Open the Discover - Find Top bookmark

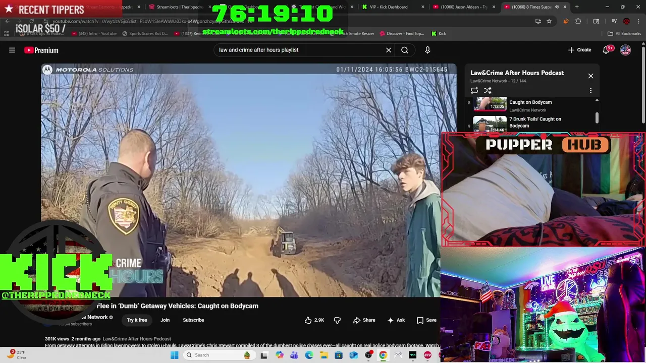tap(402, 34)
